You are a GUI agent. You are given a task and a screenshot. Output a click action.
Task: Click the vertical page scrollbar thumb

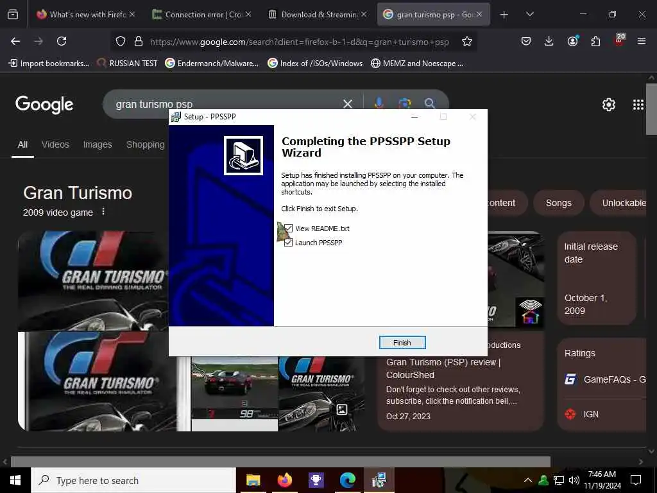click(652, 109)
